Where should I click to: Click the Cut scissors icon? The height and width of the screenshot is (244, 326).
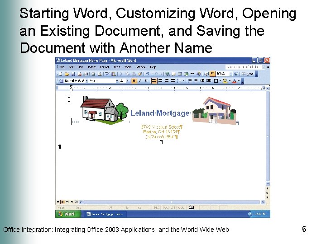[121, 74]
